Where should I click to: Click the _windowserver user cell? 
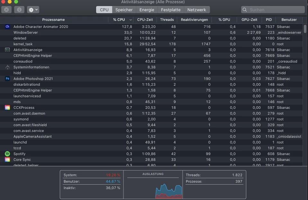289,32
